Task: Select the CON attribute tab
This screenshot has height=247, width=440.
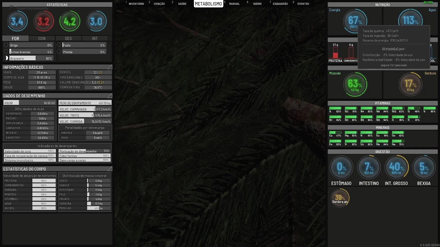Action: coord(42,38)
